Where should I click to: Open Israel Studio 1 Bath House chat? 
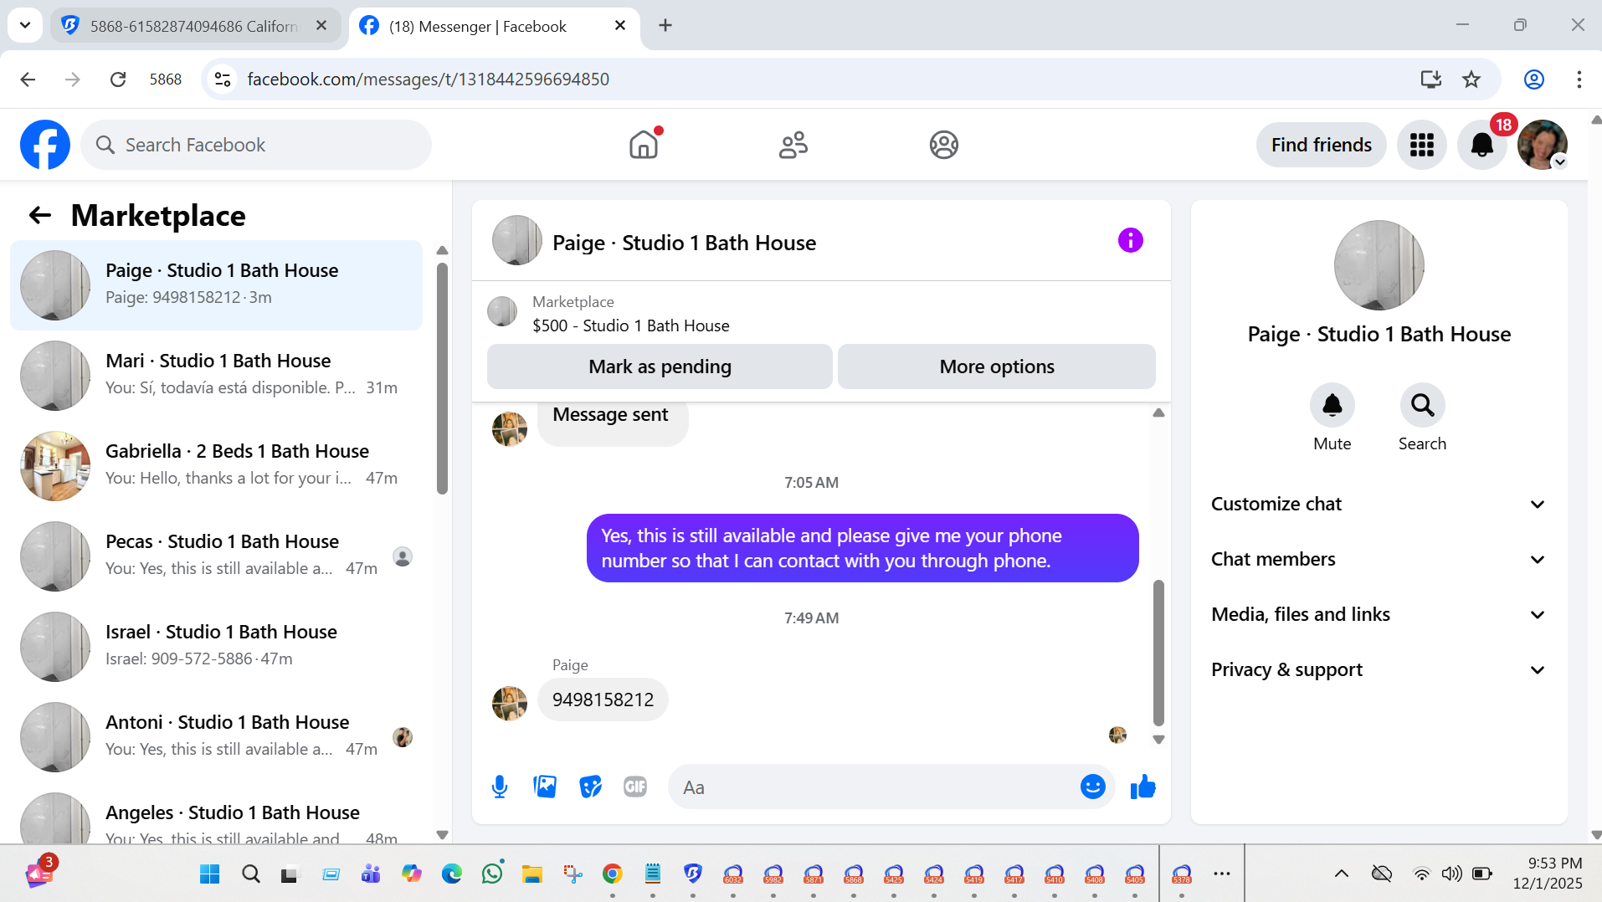coord(216,647)
